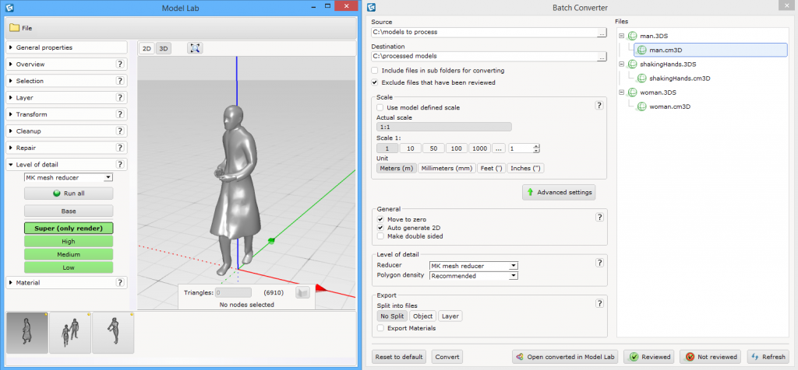This screenshot has height=370, width=798.
Task: Expand the Material panel
Action: 10,283
